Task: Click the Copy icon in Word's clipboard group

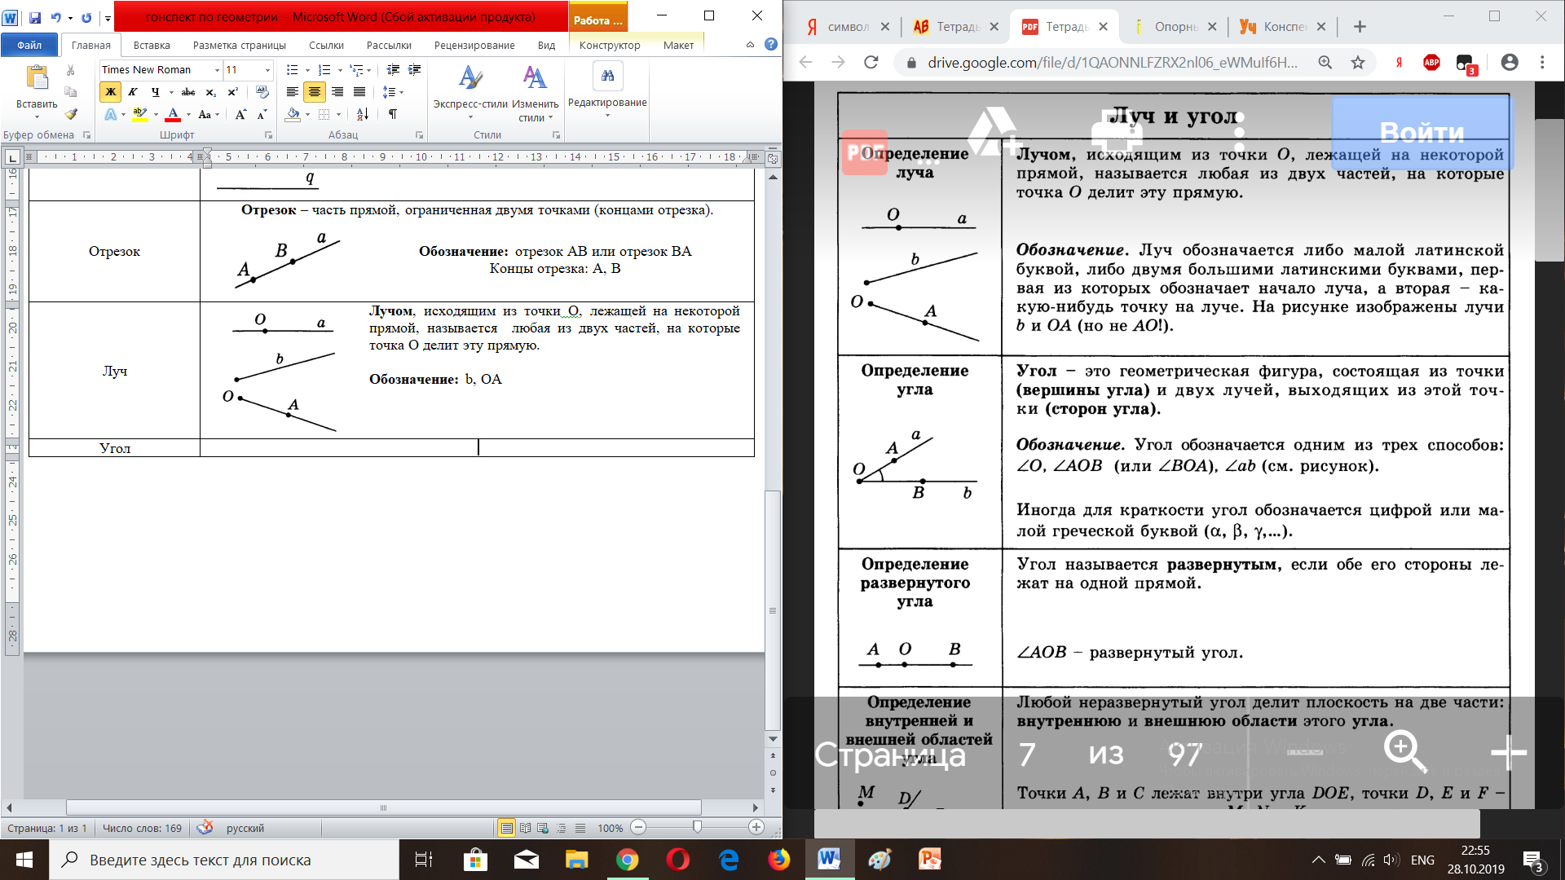Action: (x=71, y=92)
